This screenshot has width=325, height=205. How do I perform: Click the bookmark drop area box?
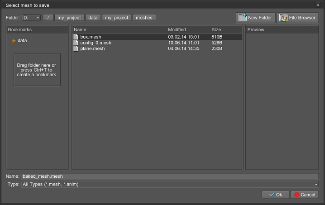pyautogui.click(x=37, y=70)
